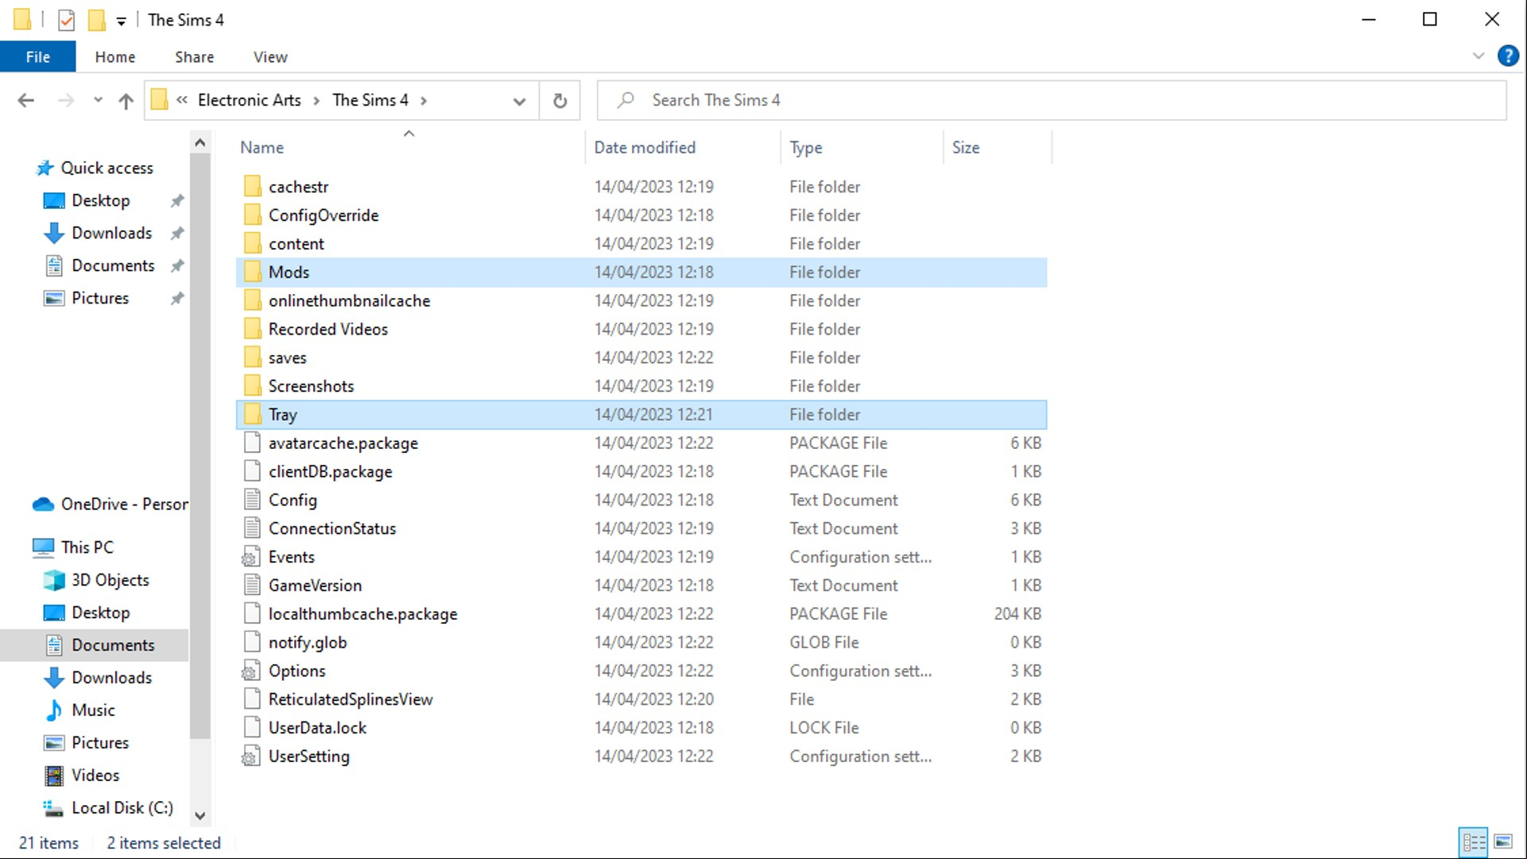Click Electronic Arts in the address bar
1527x859 pixels.
pos(249,100)
